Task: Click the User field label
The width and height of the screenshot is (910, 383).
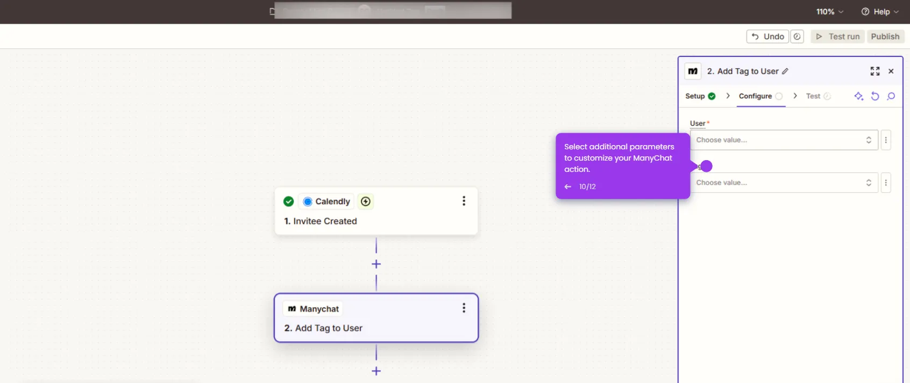Action: tap(698, 123)
